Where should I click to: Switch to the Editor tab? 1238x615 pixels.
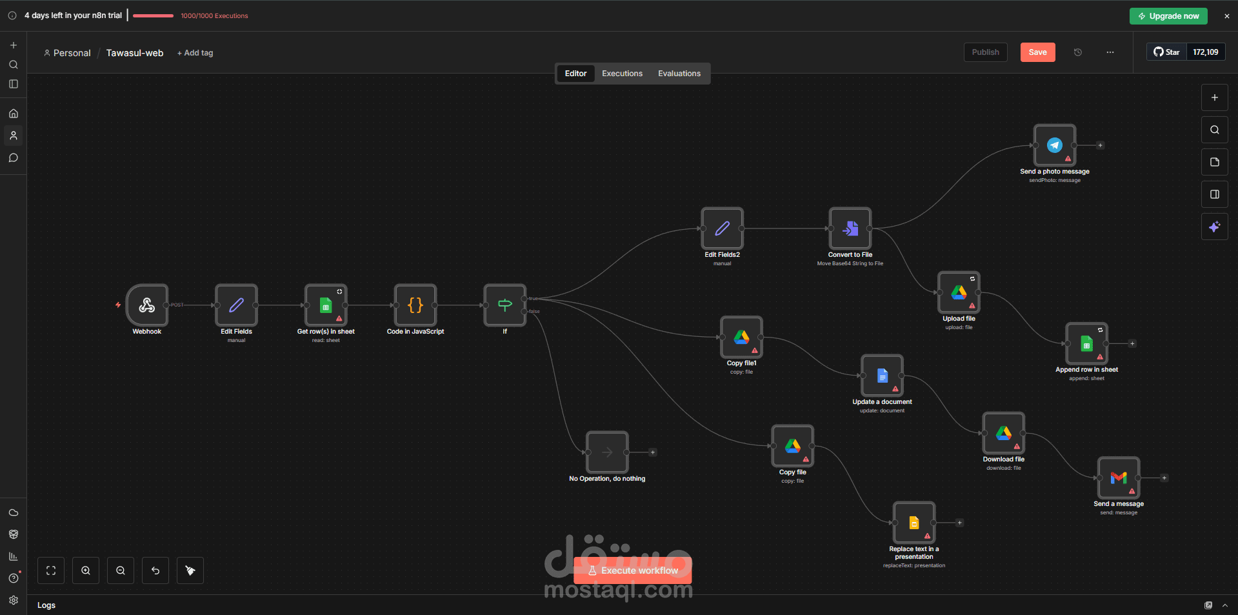coord(575,74)
